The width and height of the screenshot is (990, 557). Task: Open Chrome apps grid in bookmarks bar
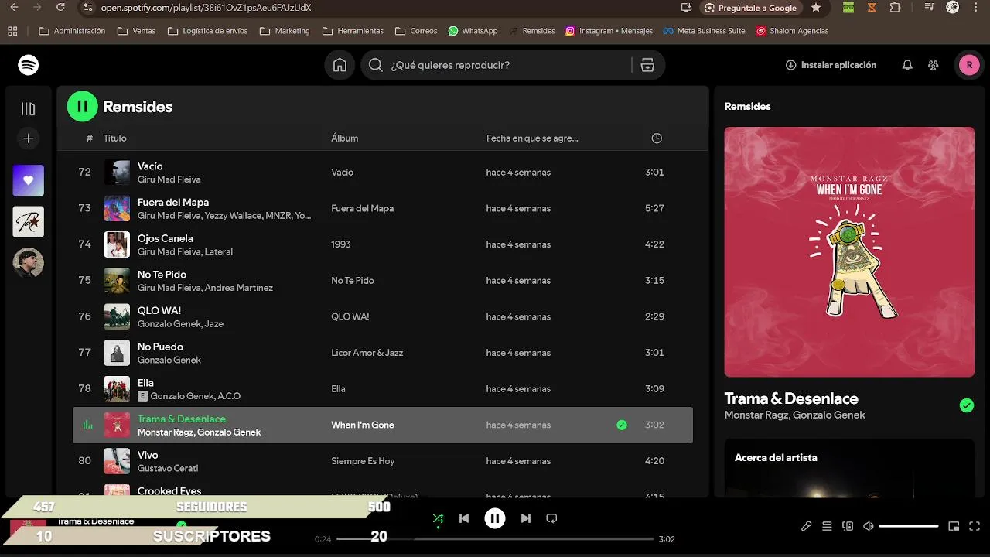(x=12, y=31)
